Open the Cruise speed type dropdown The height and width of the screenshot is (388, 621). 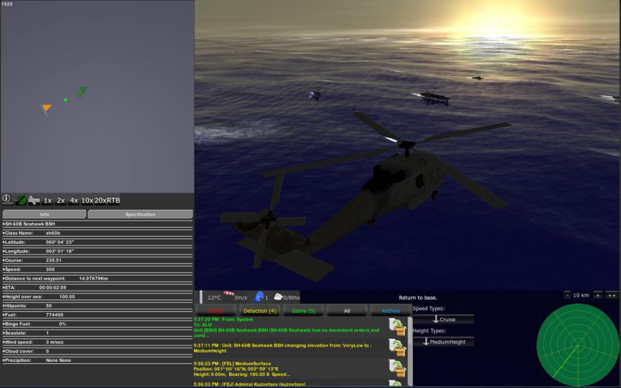point(443,319)
